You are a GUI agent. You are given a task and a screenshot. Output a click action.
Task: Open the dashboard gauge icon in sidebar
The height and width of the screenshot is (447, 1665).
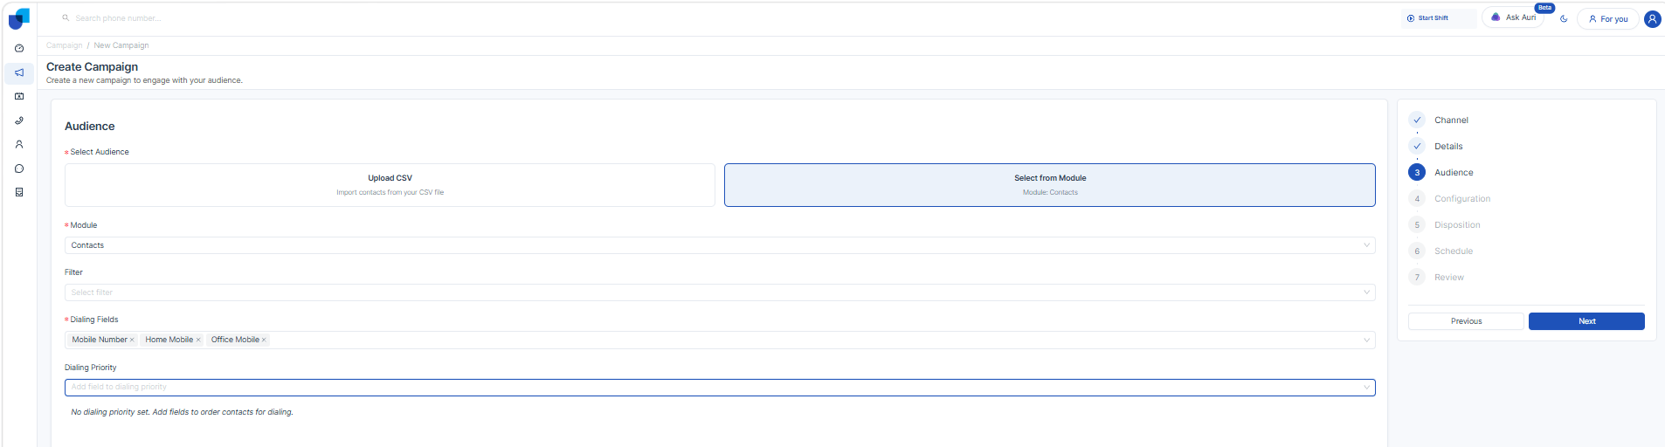[19, 49]
